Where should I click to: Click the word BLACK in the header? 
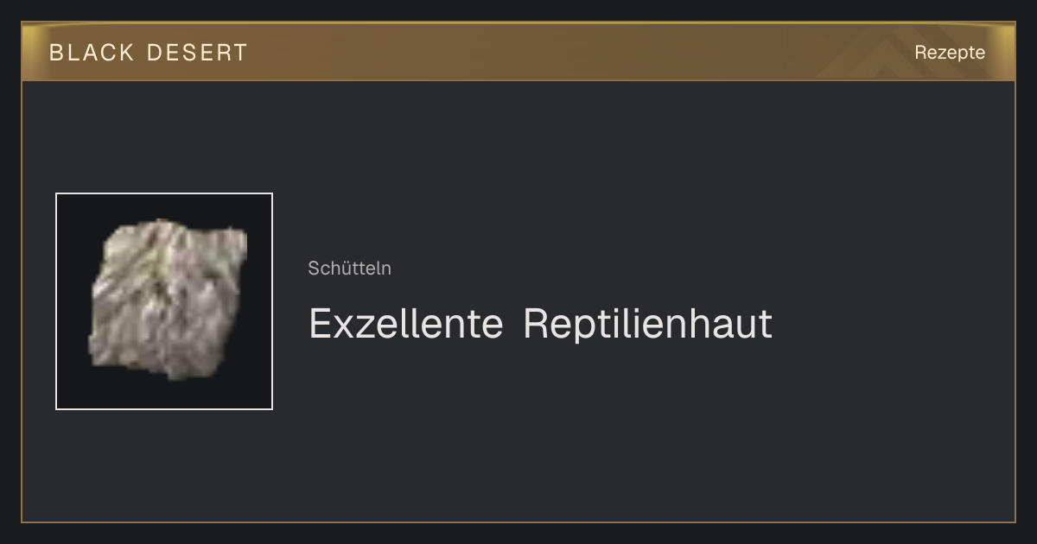pyautogui.click(x=92, y=53)
